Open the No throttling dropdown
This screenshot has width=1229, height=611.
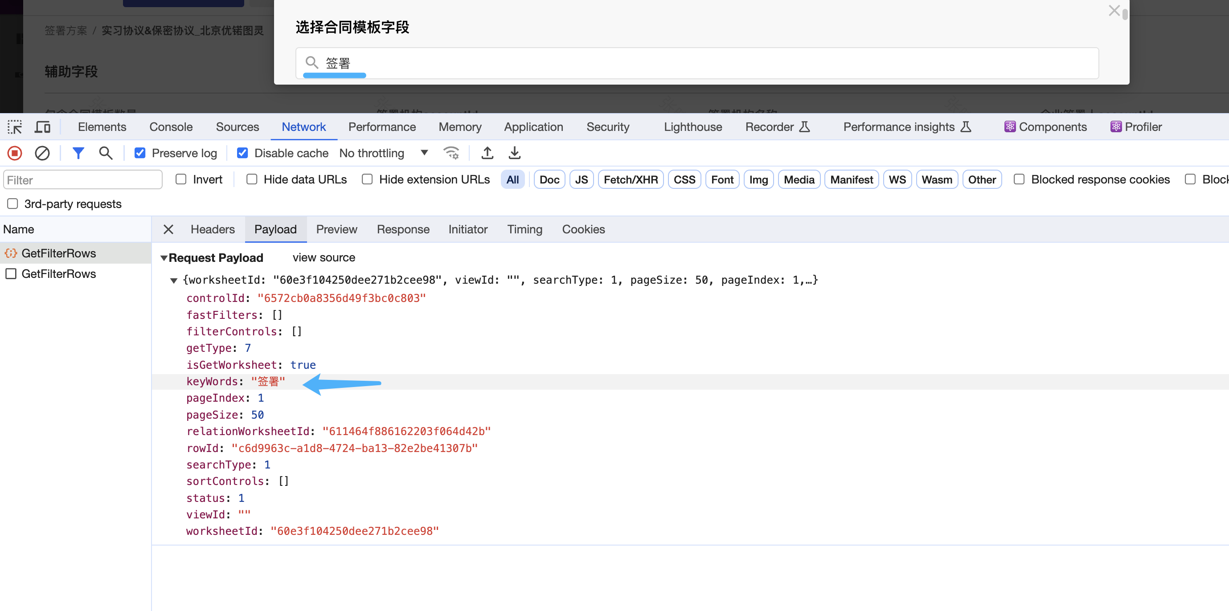[383, 153]
